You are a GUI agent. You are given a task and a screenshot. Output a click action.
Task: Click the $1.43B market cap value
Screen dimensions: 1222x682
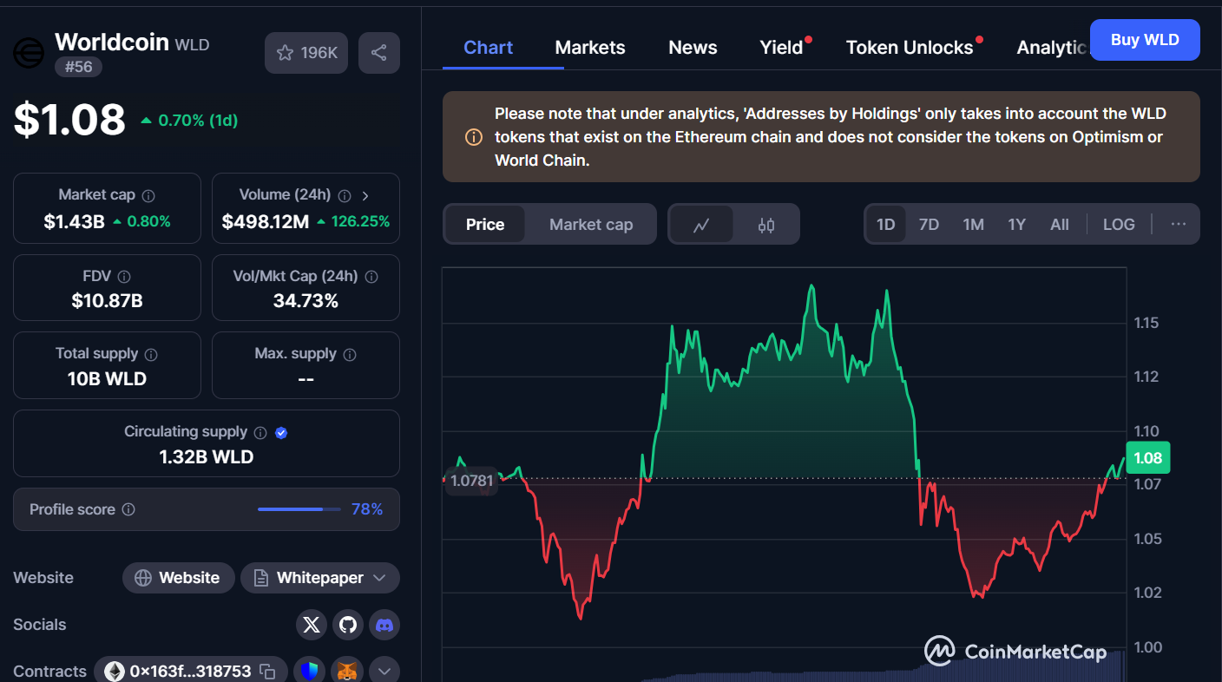coord(74,221)
